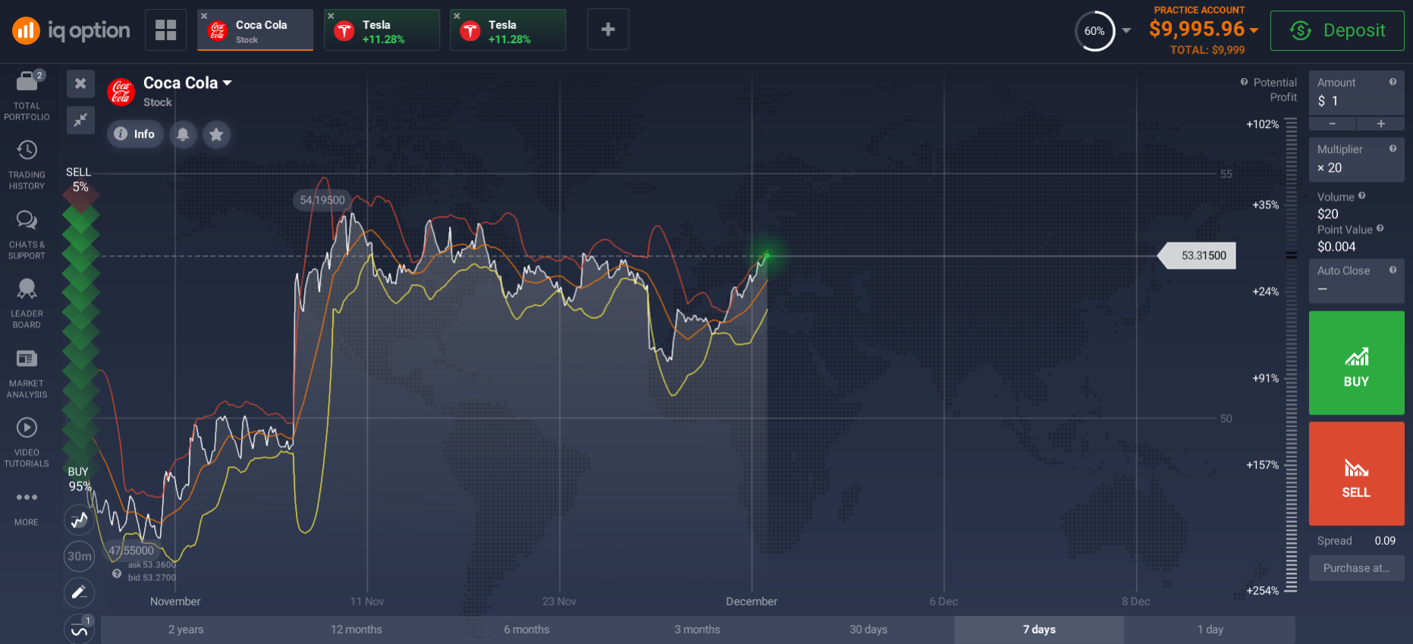Click the red SELL button

click(1356, 474)
